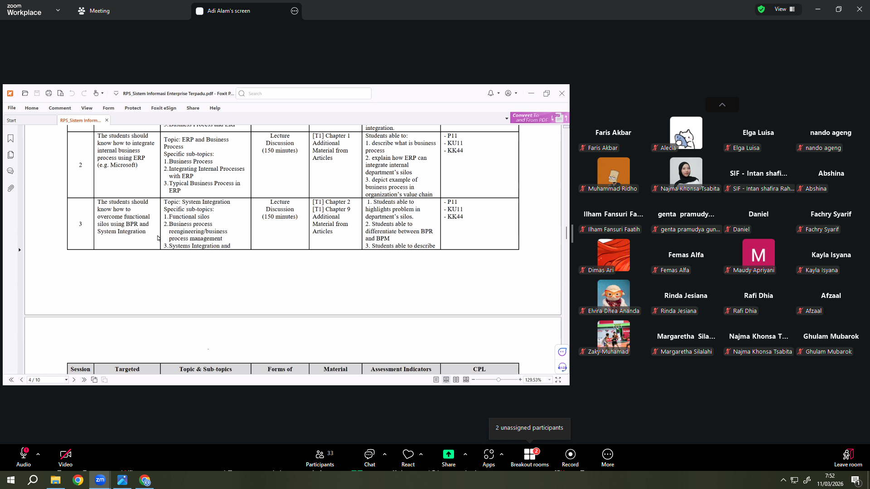This screenshot has height=489, width=870.
Task: Open the Bookmarks panel in Foxit sidebar
Action: [11, 139]
